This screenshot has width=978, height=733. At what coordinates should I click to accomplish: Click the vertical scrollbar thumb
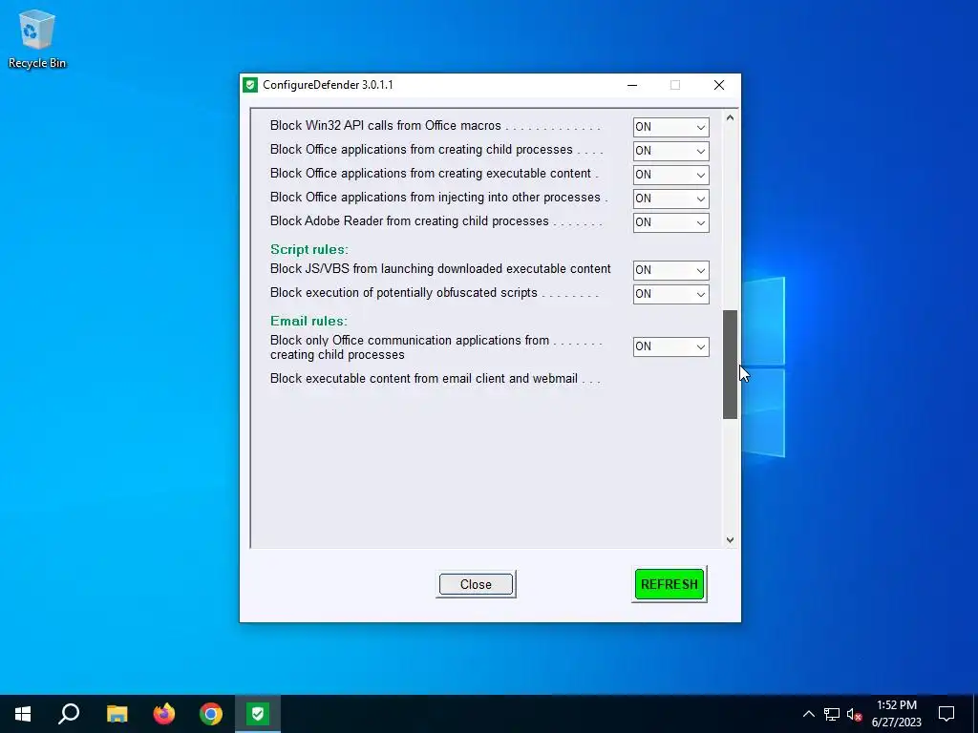(730, 365)
